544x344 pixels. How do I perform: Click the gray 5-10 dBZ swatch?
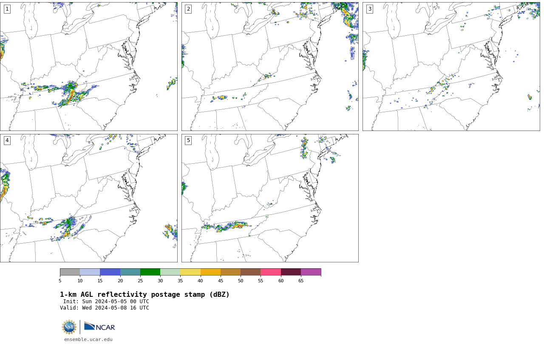70,272
